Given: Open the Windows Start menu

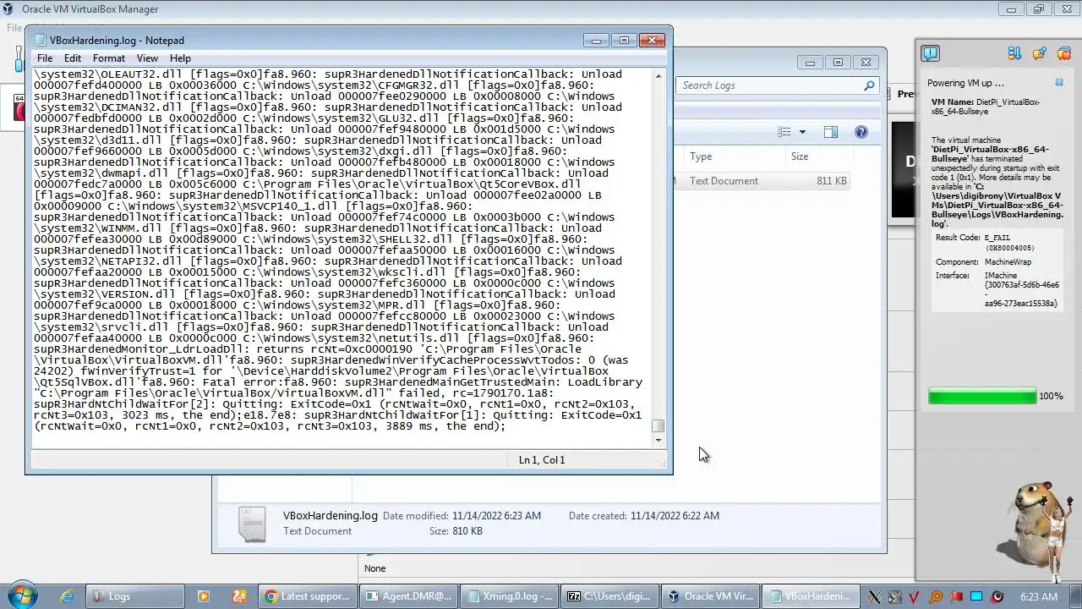Looking at the screenshot, I should pos(22,595).
